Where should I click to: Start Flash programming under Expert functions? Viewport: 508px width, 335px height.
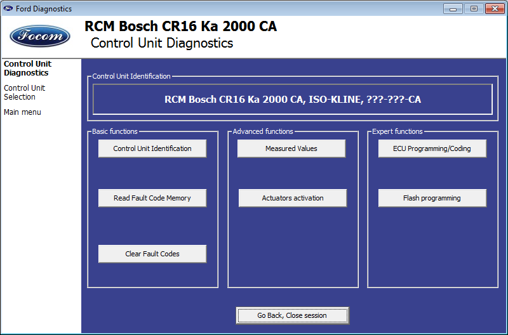coord(432,198)
